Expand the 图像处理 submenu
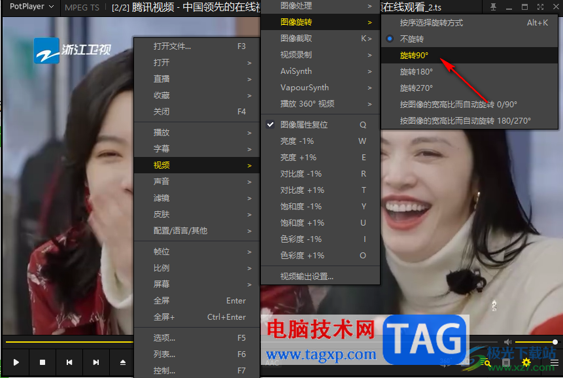This screenshot has height=378, width=563. (x=320, y=6)
